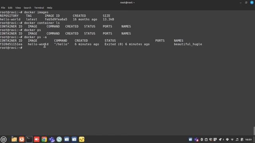Image resolution: width=255 pixels, height=143 pixels.
Task: Open the 16:59 clock calendar
Action: point(249,139)
